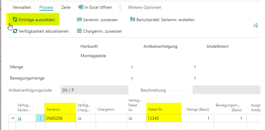Click the Benutzerdef. Seriennr. erstellen icon
265x130 pixels.
point(133,19)
